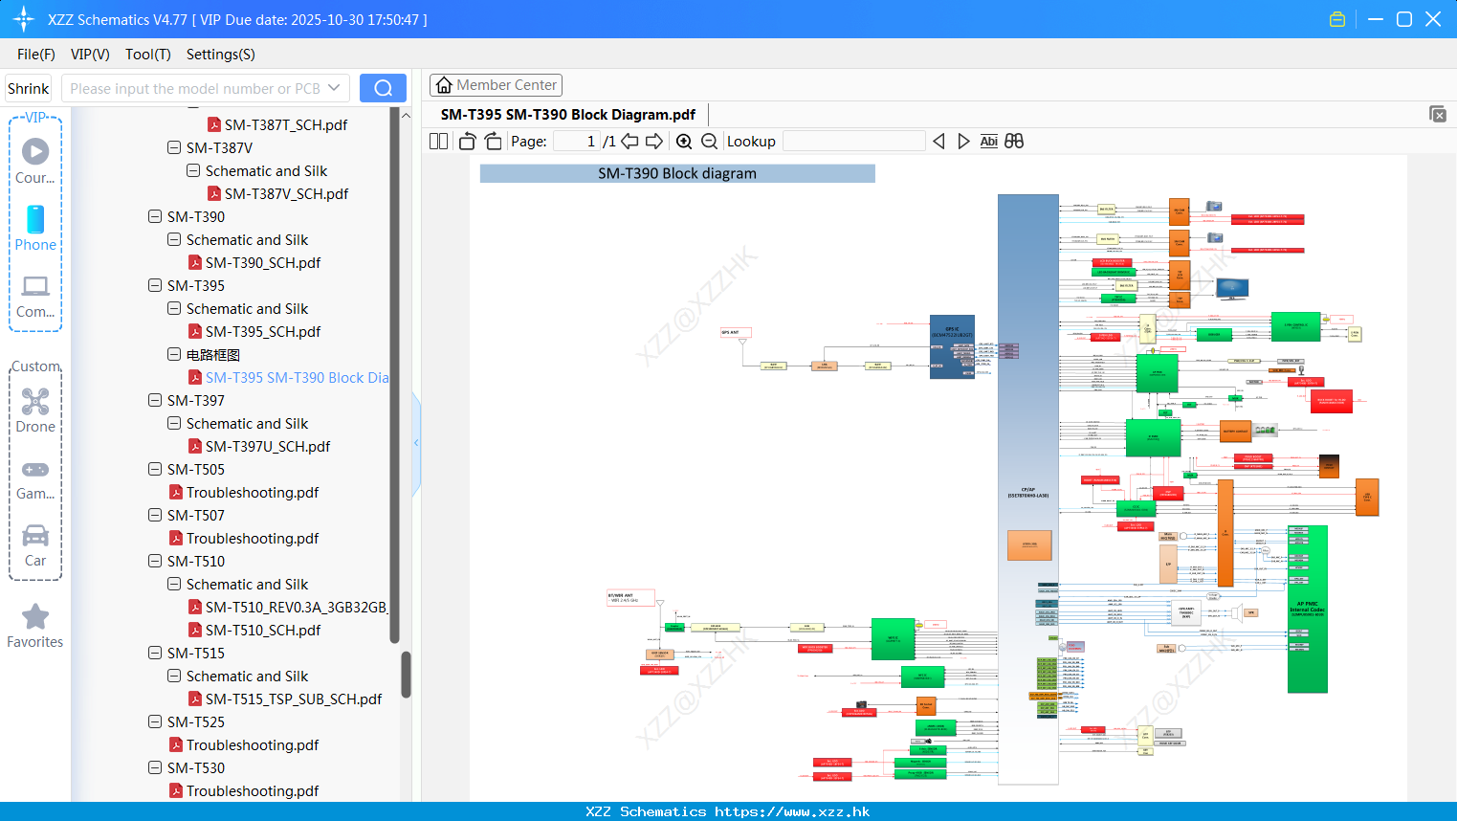Collapse the SM-T395 tree node
Screen dimensions: 1457x821
155,285
